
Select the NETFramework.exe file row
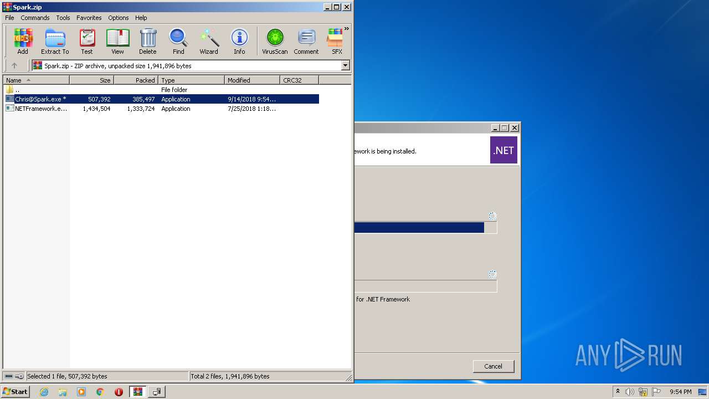click(x=161, y=109)
